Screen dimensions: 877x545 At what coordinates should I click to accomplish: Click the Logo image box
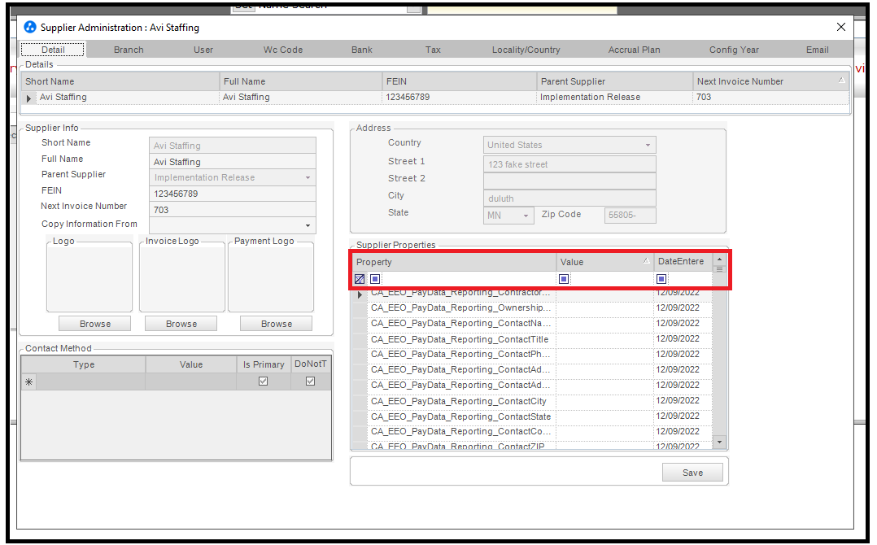[x=89, y=278]
